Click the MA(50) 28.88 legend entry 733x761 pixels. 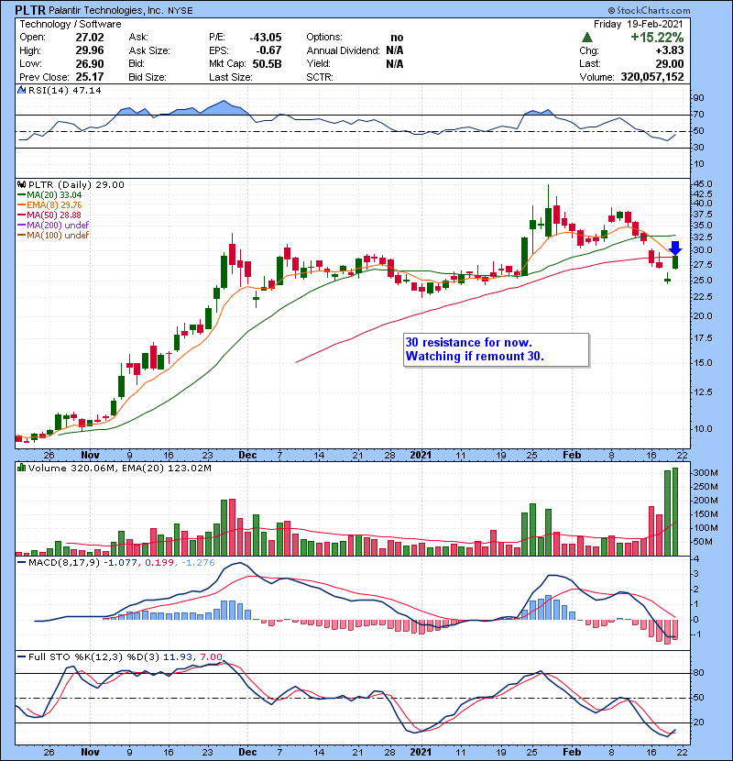click(54, 215)
